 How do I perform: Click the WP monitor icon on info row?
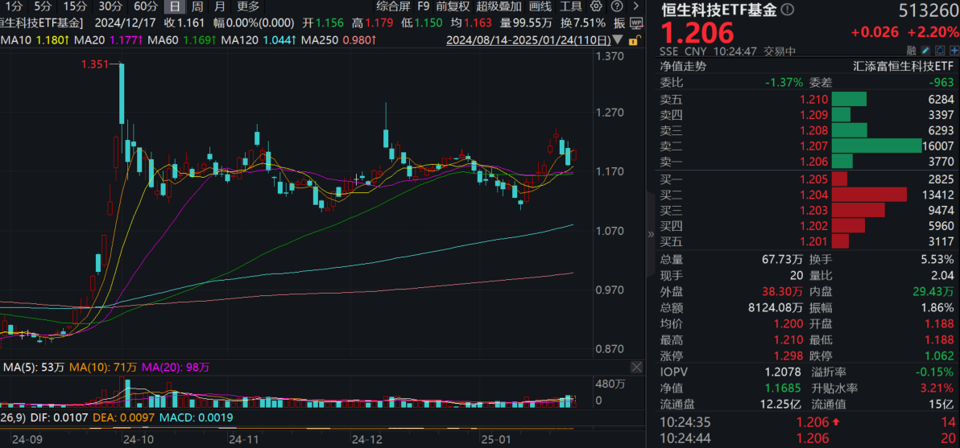pos(637,23)
